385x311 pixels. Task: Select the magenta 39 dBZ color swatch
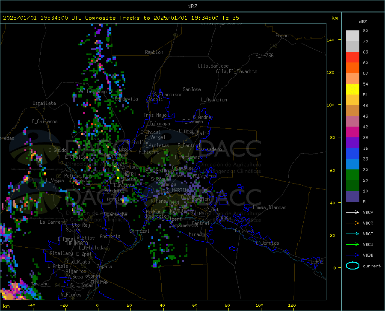(x=352, y=132)
